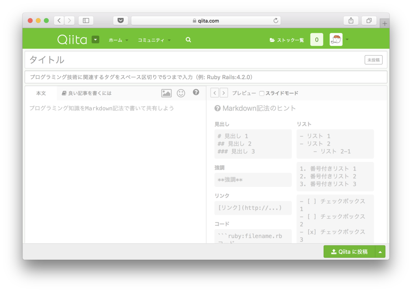The height and width of the screenshot is (292, 412).
Task: Click the - リスト 2-1 example
Action: point(332,152)
